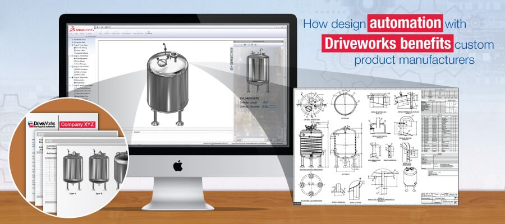Open Define Variables in the task tree

click(81, 72)
